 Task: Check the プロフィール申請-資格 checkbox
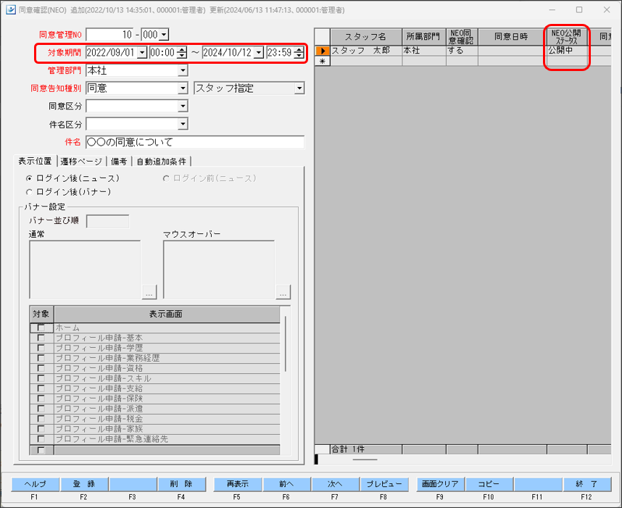click(x=41, y=368)
